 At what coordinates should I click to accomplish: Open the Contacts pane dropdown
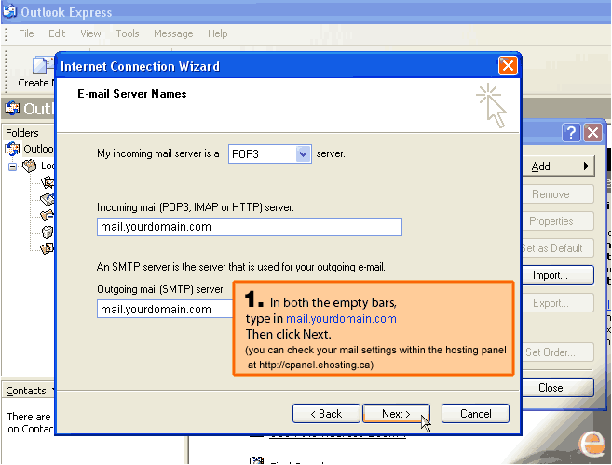53,390
